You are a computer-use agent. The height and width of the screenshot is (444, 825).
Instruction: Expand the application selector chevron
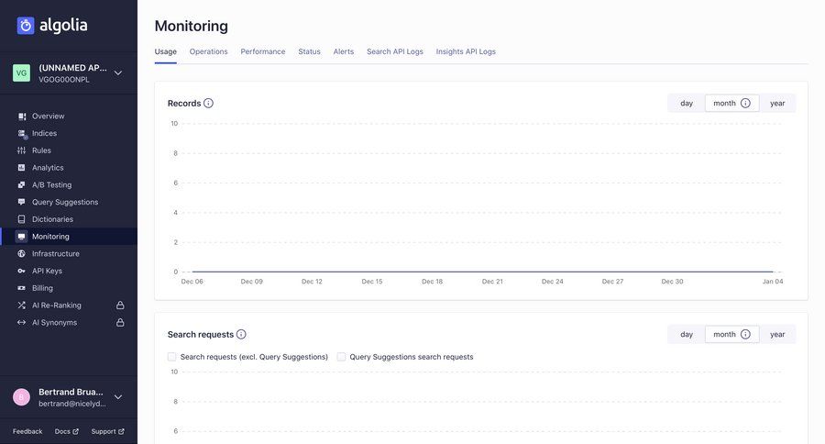click(x=118, y=73)
